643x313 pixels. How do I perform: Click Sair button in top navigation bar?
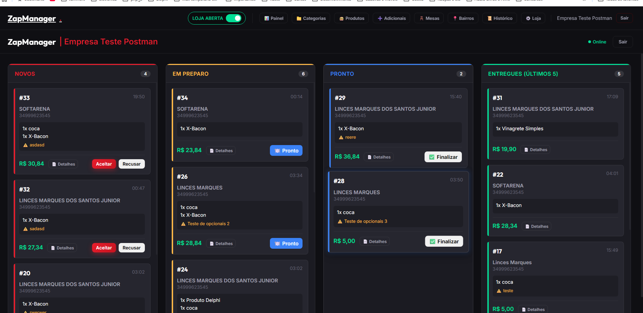click(624, 18)
